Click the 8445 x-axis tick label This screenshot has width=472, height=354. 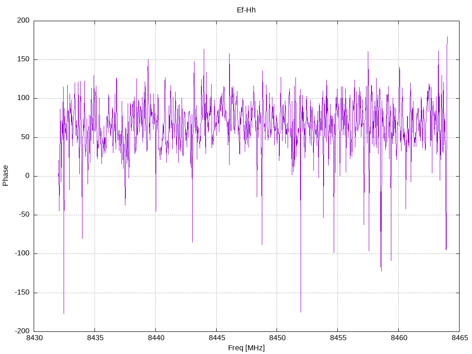click(217, 338)
